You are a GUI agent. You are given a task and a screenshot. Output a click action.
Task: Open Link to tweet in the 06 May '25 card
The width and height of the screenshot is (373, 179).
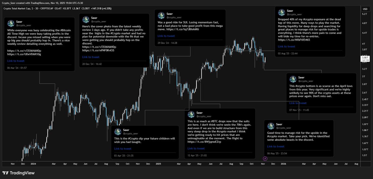[x=276, y=146]
